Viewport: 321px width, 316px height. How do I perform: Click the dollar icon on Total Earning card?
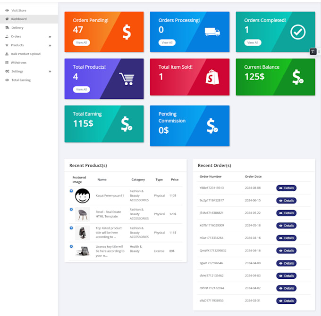[127, 124]
